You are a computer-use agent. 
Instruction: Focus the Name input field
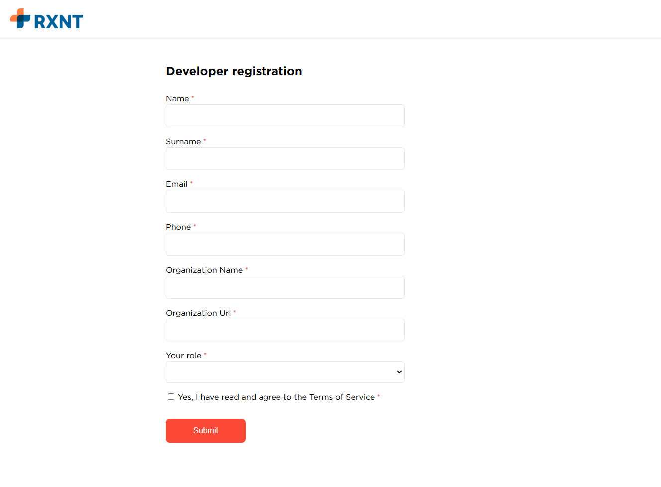click(x=285, y=116)
